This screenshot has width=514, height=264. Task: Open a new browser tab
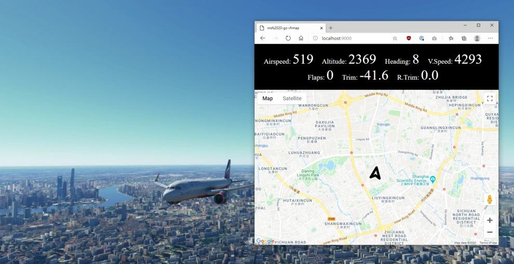(x=331, y=28)
